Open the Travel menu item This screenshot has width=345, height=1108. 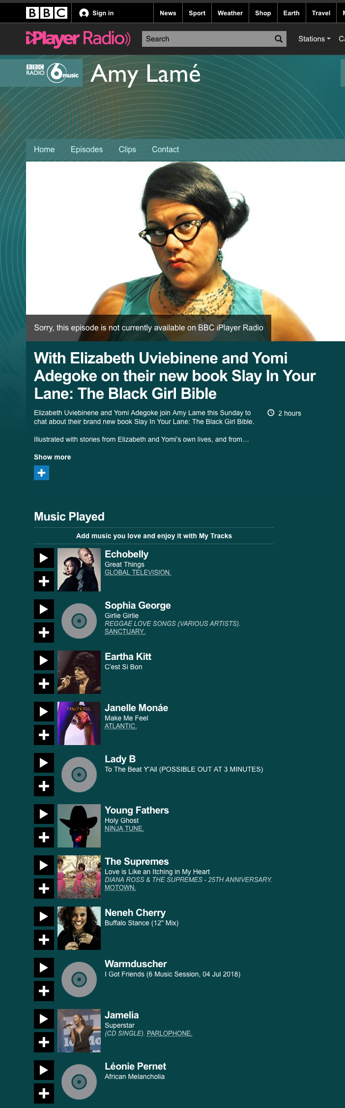[x=321, y=13]
